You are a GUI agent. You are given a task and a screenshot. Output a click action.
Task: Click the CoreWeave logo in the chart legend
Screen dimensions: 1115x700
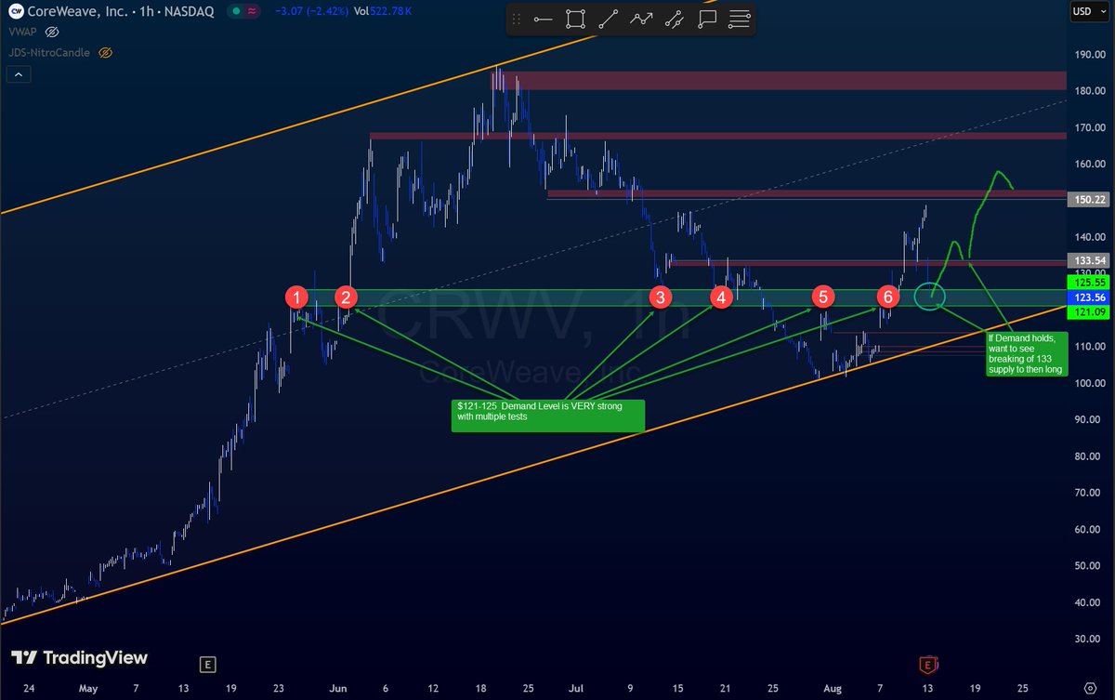[x=15, y=11]
